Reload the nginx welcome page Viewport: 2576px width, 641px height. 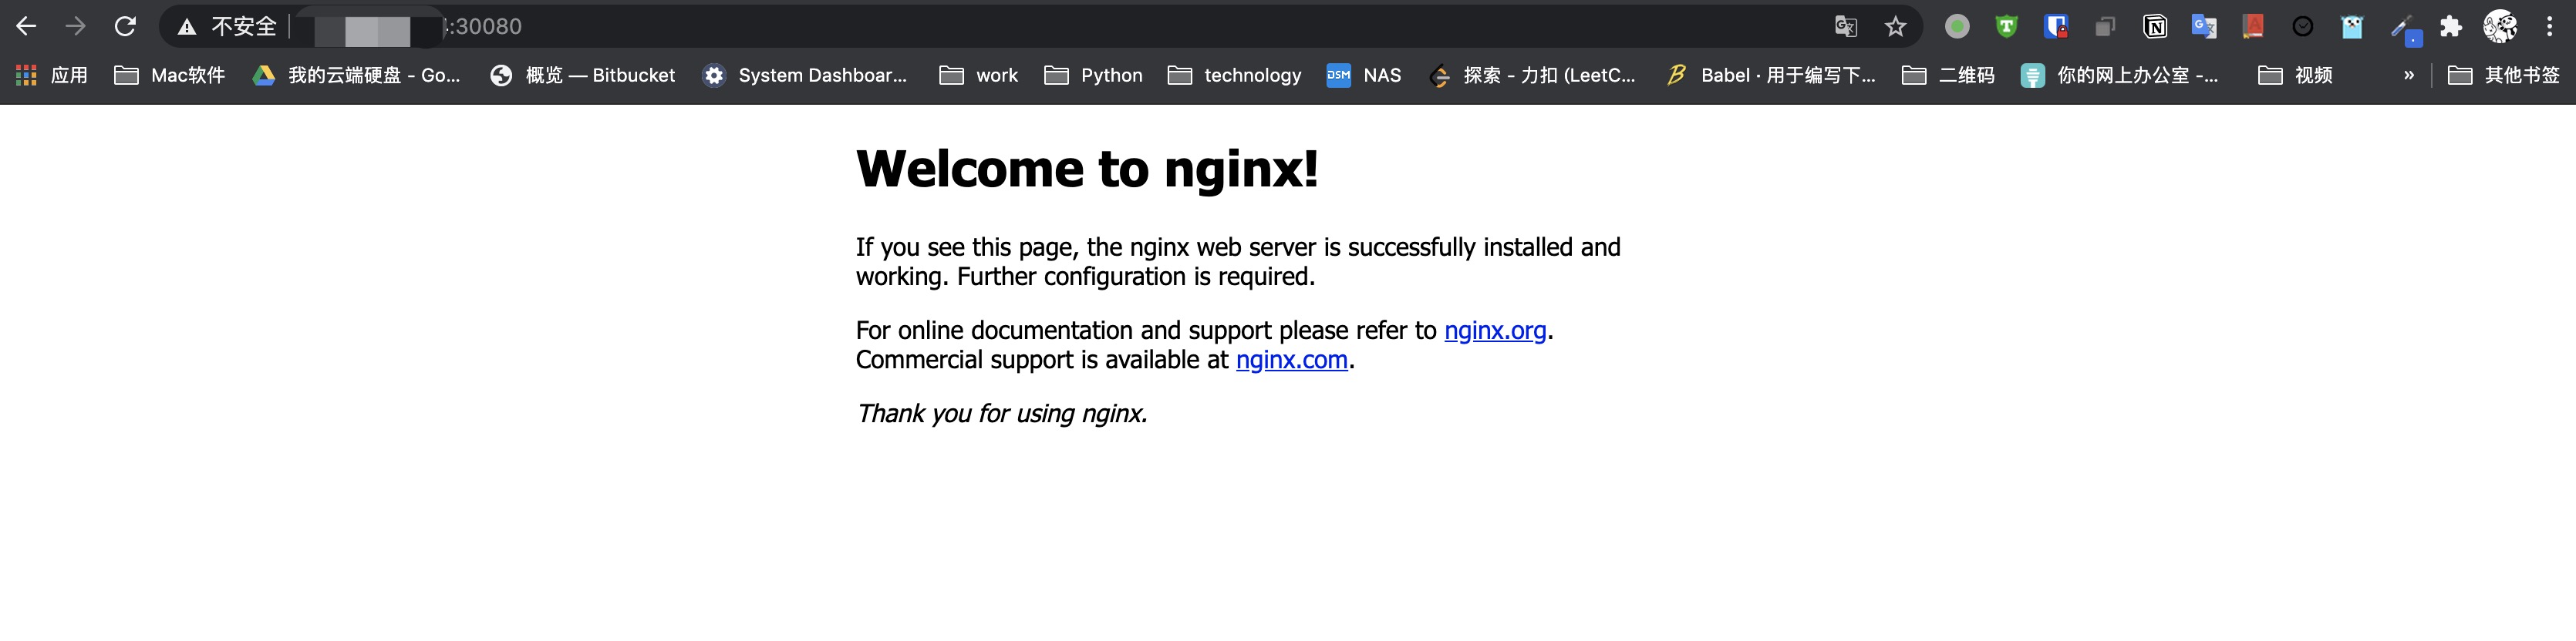click(125, 27)
